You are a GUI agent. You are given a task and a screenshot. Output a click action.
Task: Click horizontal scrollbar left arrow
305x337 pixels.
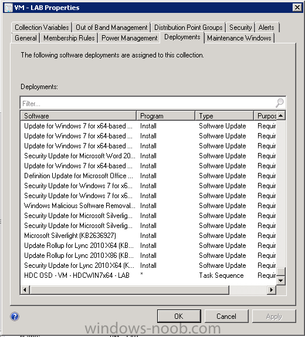tap(25, 290)
